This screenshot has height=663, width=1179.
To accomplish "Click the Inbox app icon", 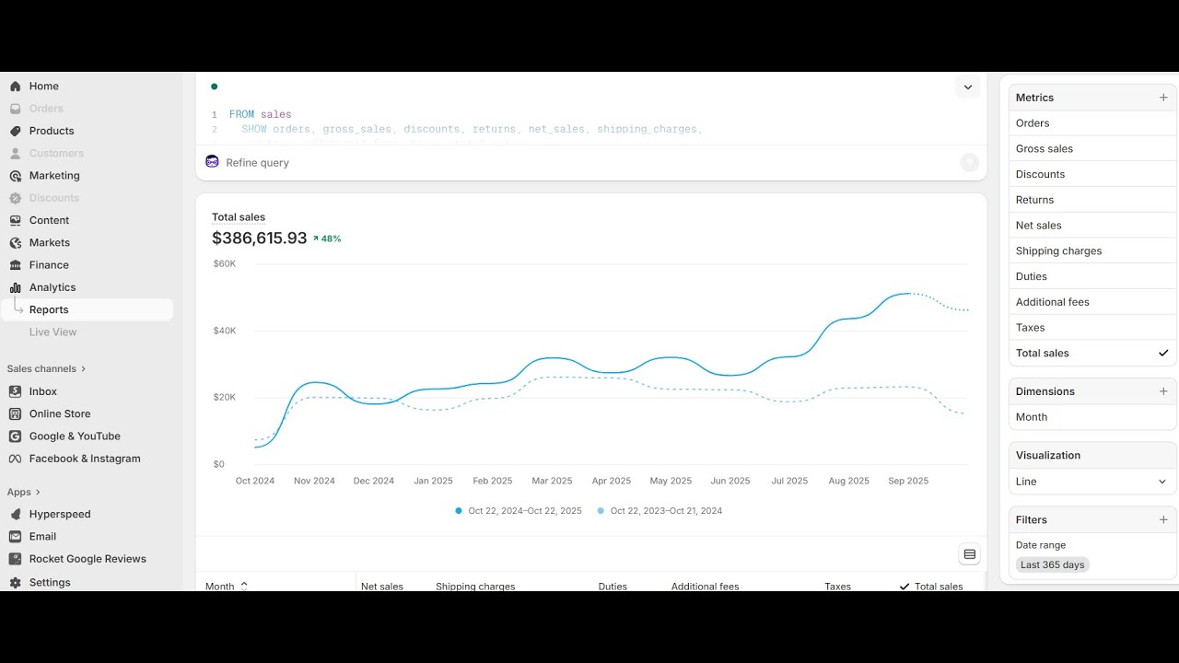I will (x=15, y=391).
